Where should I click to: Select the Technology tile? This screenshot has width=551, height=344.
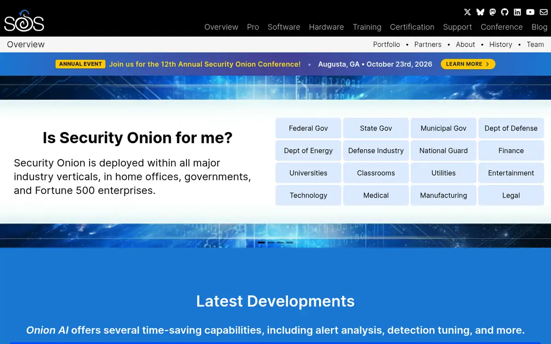(x=309, y=195)
